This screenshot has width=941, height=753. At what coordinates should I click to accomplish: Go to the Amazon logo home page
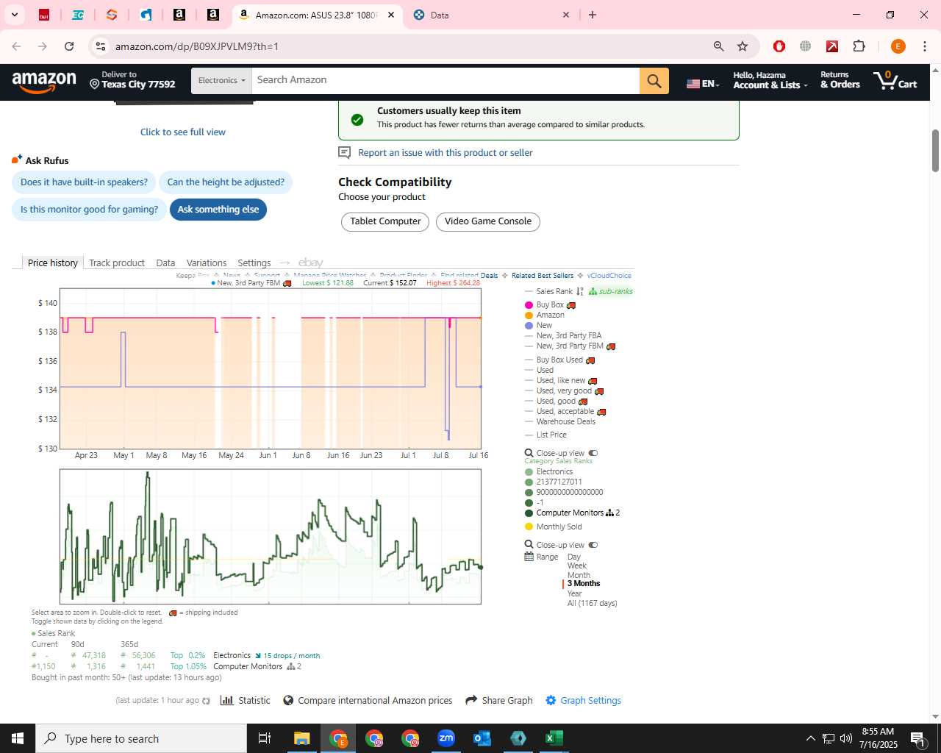coord(44,82)
